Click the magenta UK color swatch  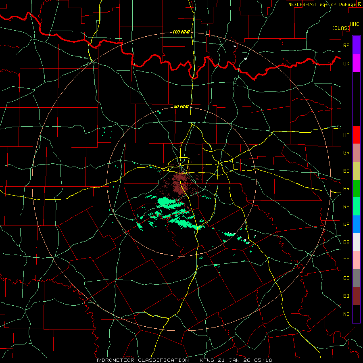click(x=356, y=63)
